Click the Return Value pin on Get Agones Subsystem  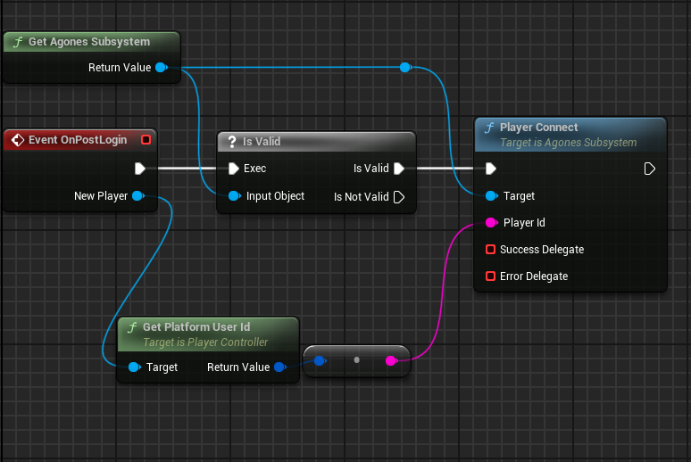click(161, 68)
